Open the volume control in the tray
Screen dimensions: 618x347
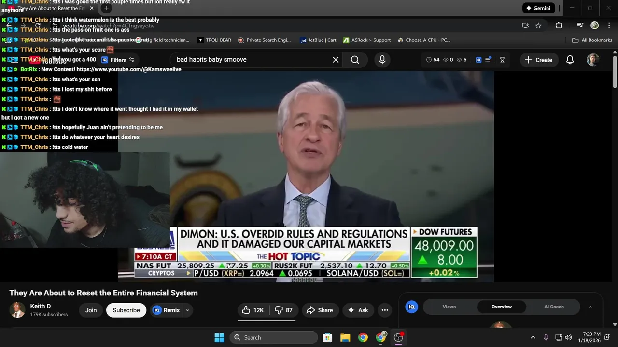click(x=568, y=337)
